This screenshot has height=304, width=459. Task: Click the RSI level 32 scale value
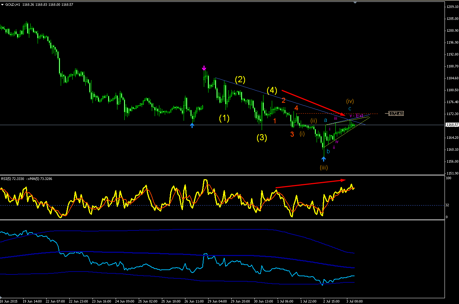click(x=447, y=205)
